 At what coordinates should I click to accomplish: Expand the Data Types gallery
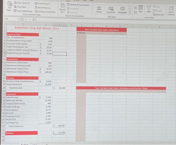coord(130,13)
